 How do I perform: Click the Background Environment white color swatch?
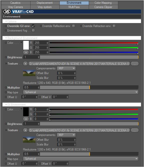(26, 45)
